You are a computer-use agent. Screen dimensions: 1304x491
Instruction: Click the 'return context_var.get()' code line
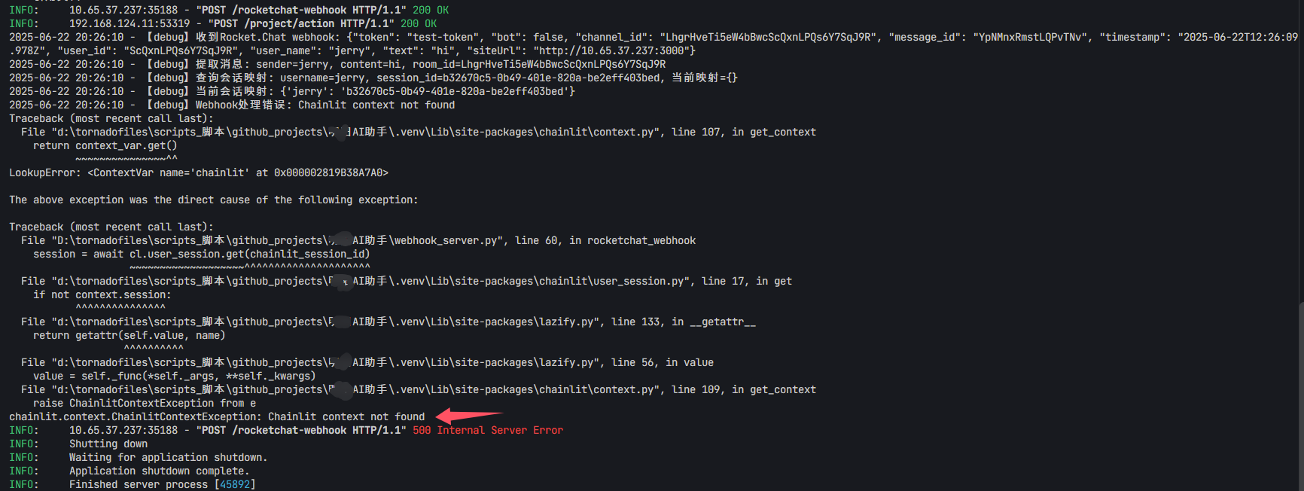tap(105, 145)
